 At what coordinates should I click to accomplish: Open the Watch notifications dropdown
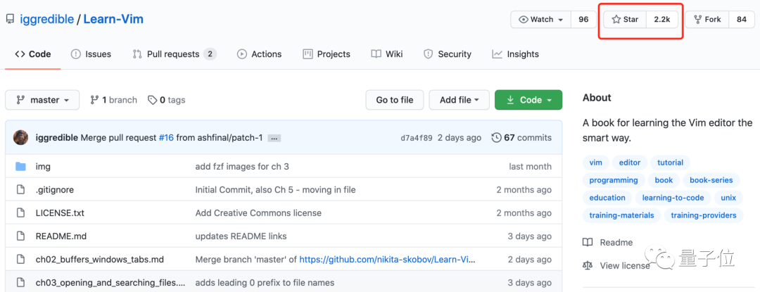540,20
